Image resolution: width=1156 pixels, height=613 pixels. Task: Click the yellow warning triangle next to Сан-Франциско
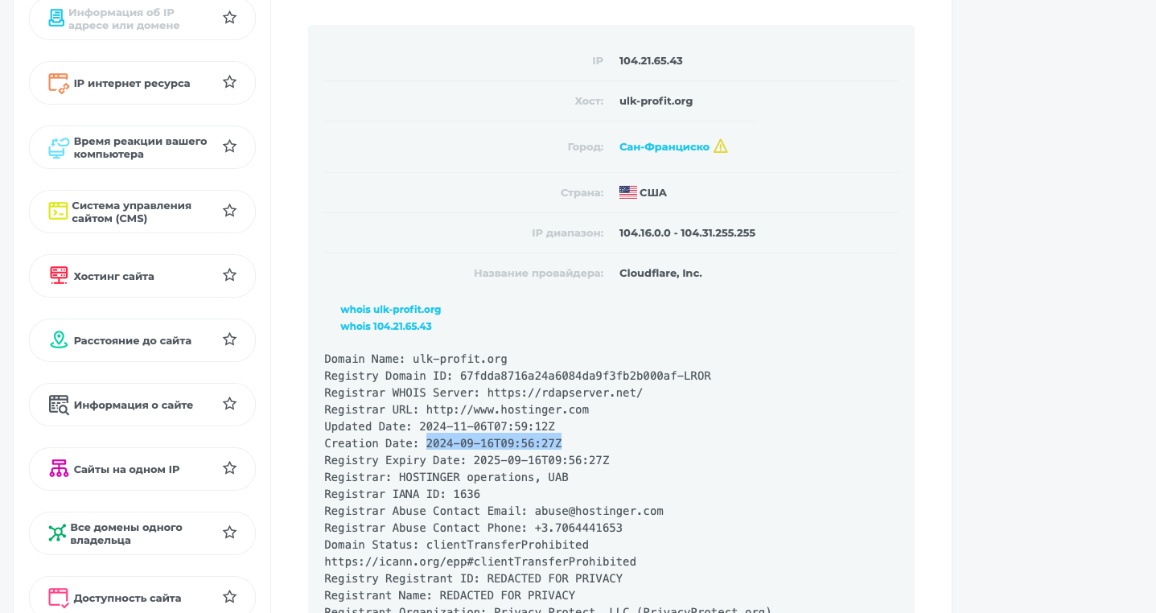tap(721, 146)
